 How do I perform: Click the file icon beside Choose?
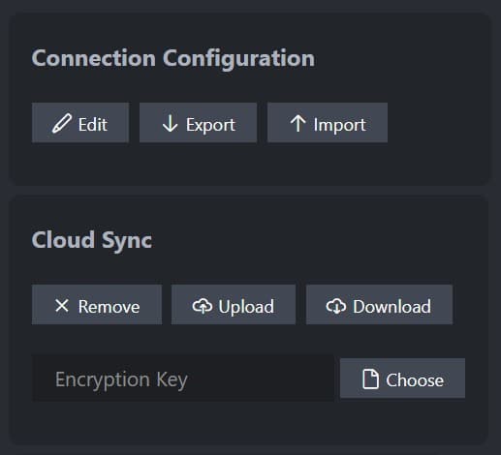click(x=370, y=379)
